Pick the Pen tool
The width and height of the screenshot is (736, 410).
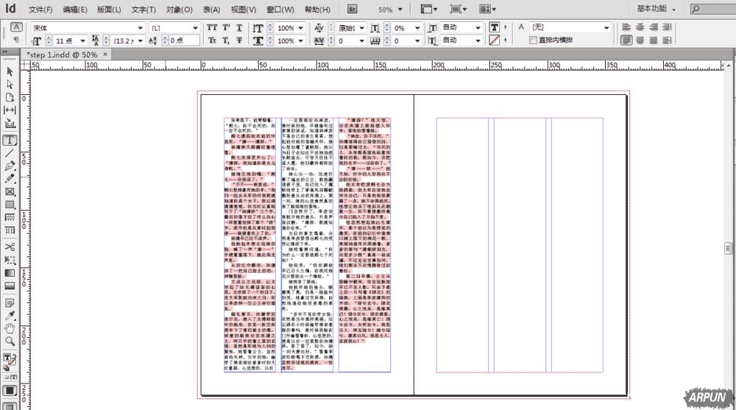click(10, 166)
